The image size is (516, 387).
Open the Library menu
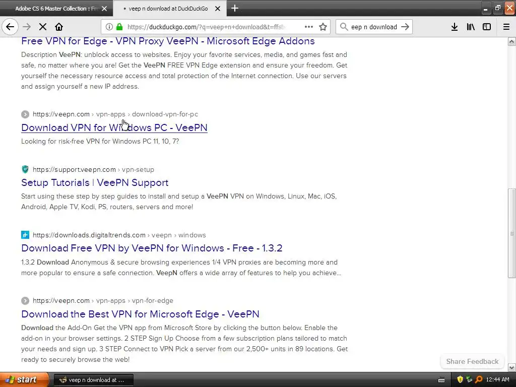tap(471, 27)
